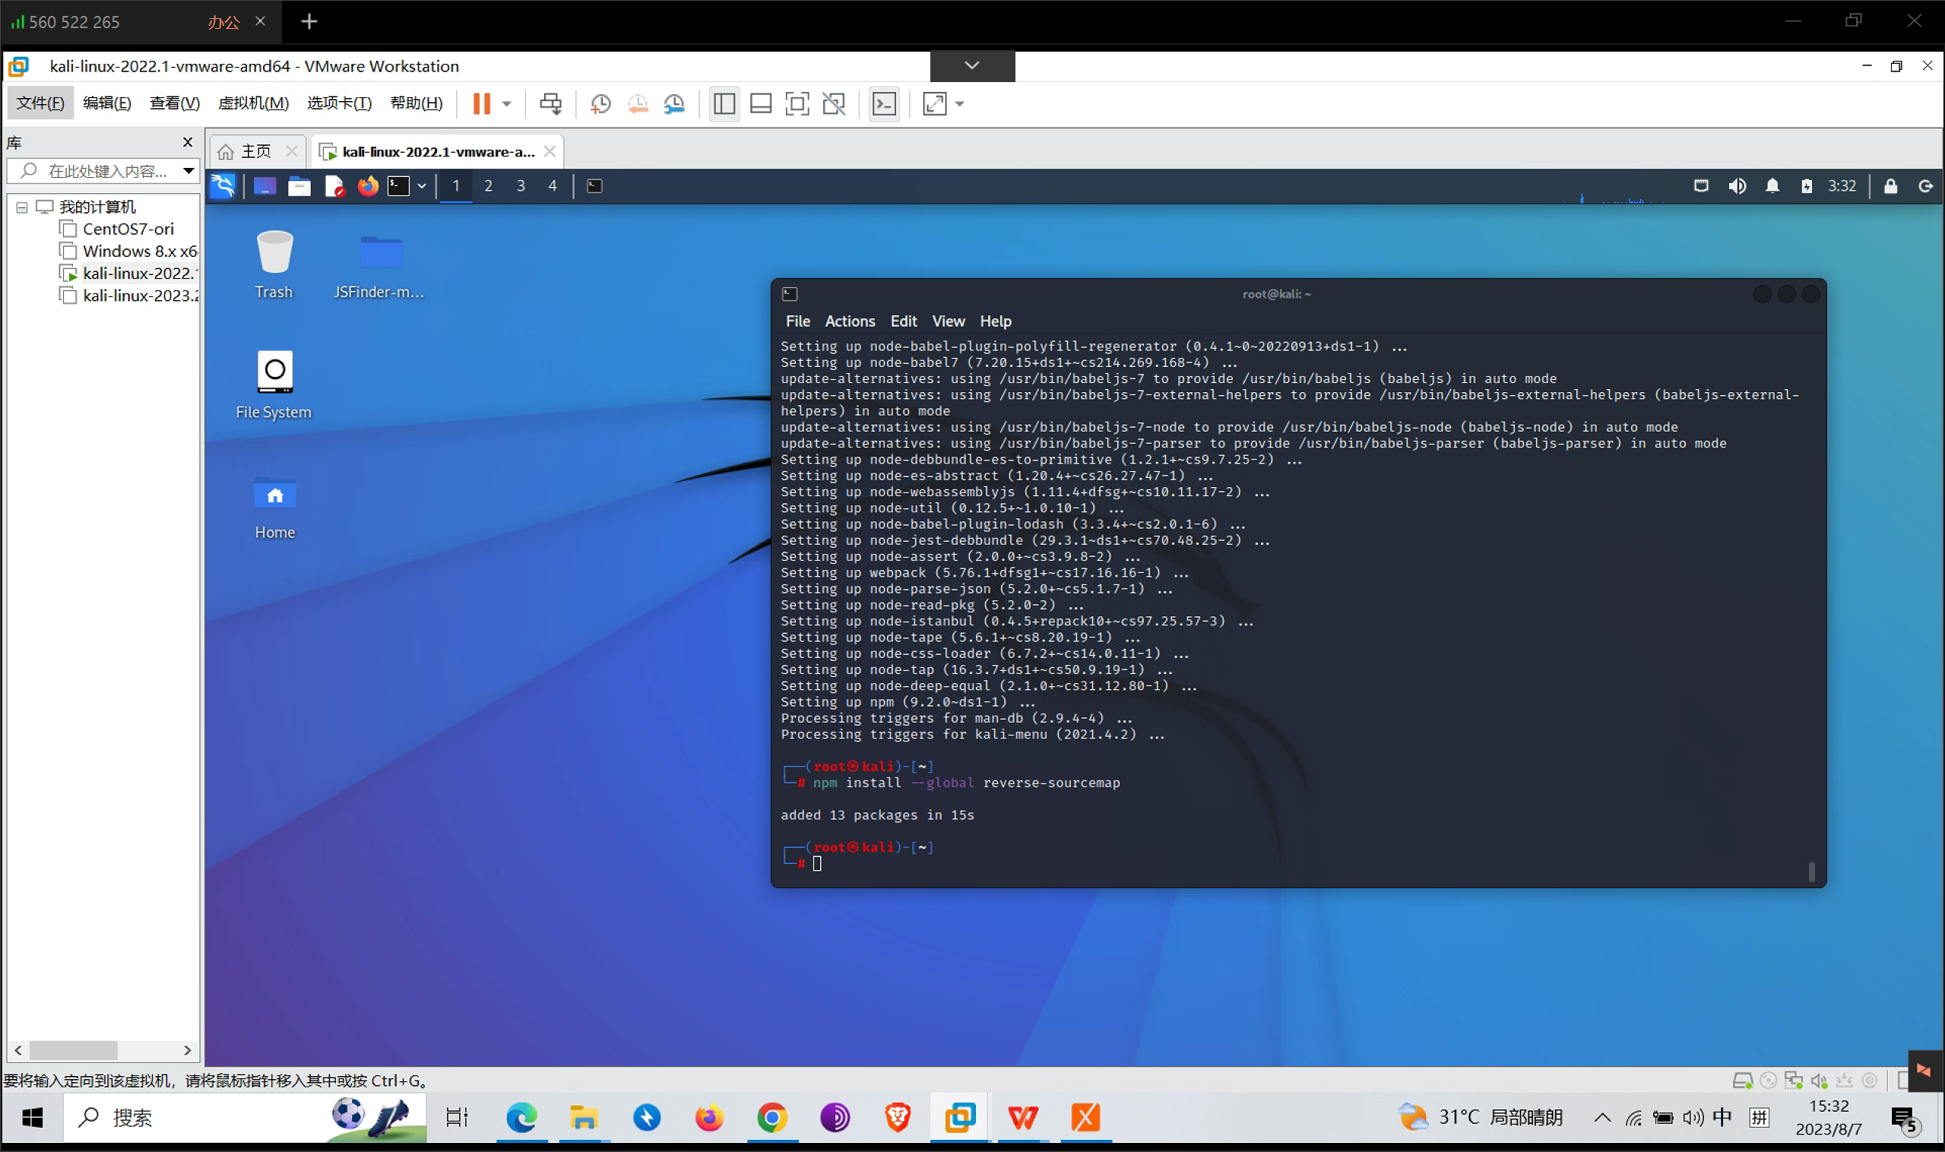This screenshot has height=1152, width=1945.
Task: Switch to the 主页 tab
Action: (256, 150)
